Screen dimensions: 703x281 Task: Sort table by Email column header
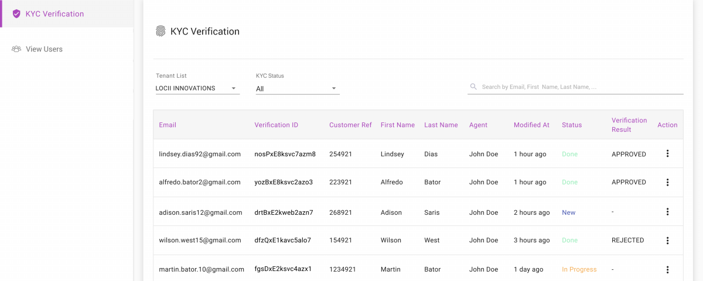[x=168, y=125]
